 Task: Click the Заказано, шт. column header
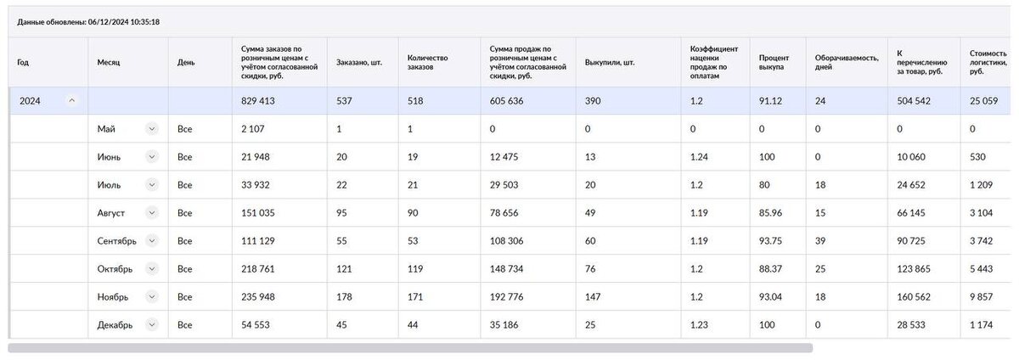[x=364, y=62]
